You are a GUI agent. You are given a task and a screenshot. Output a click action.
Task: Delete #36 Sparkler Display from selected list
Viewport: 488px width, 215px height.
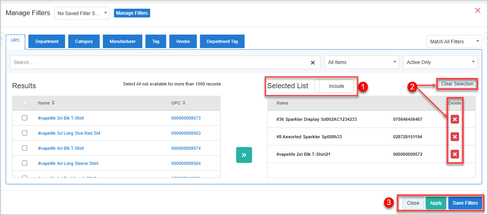pyautogui.click(x=455, y=119)
